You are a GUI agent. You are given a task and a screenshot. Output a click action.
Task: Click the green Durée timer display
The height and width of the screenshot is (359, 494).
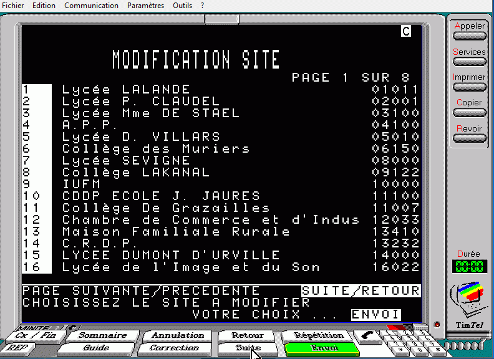[x=469, y=267]
